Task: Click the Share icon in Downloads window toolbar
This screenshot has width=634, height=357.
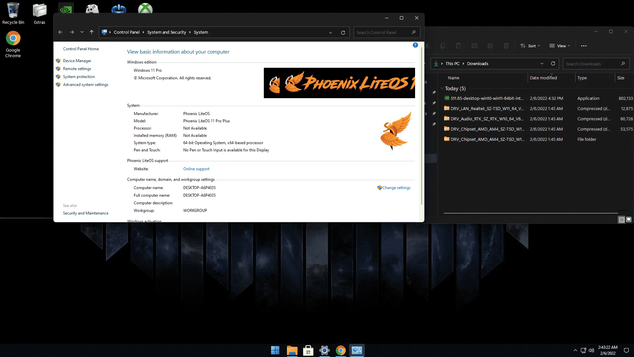Action: point(490,46)
